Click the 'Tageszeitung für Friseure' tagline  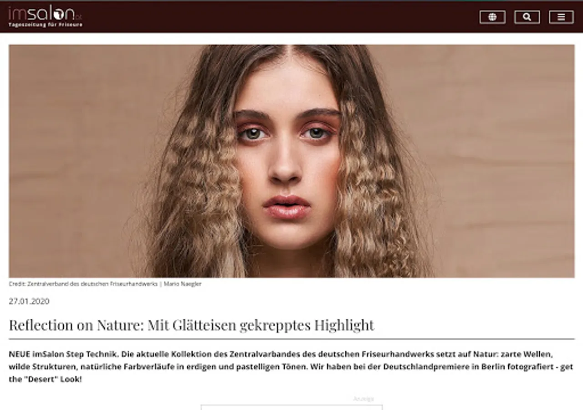point(46,25)
